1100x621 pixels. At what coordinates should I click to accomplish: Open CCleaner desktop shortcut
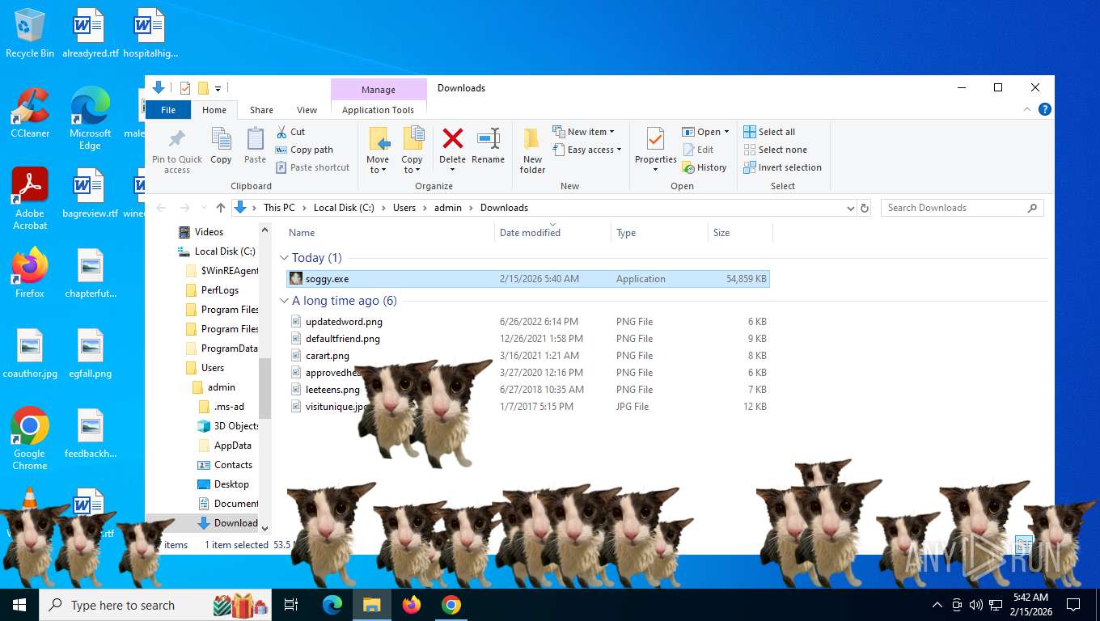pos(30,113)
